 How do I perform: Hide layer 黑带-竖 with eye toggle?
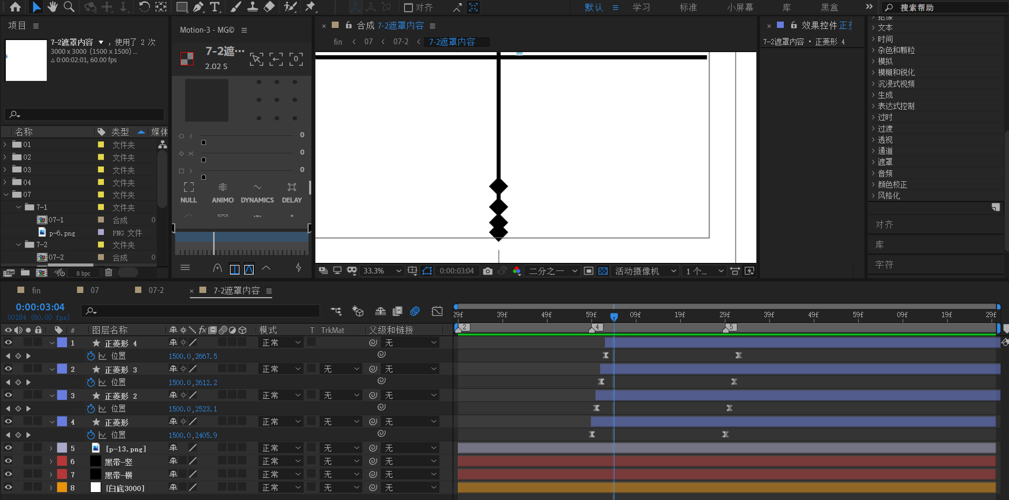[8, 460]
